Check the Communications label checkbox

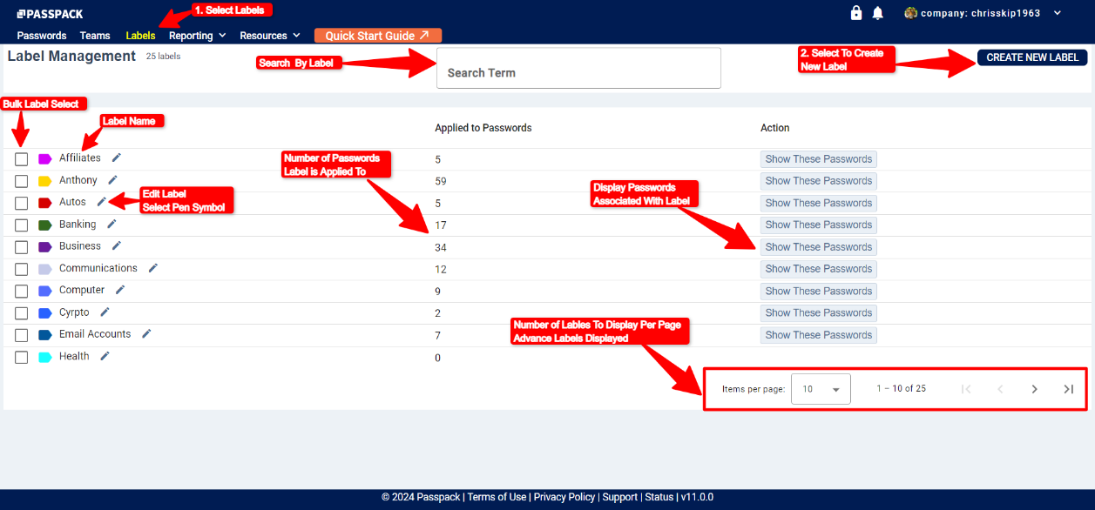pyautogui.click(x=22, y=269)
